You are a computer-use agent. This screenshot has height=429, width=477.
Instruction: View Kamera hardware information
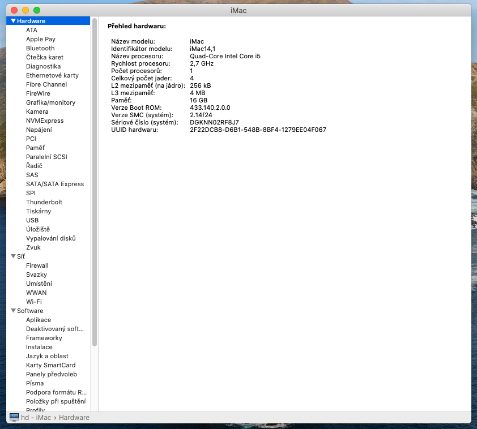(37, 111)
